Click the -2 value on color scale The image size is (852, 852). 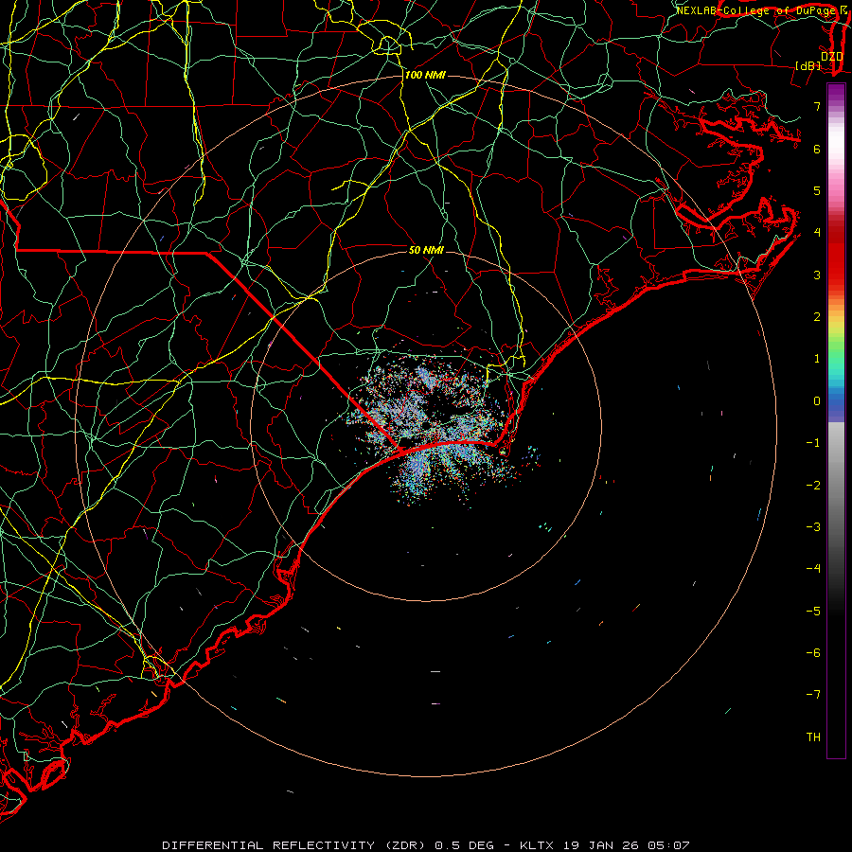pos(813,485)
